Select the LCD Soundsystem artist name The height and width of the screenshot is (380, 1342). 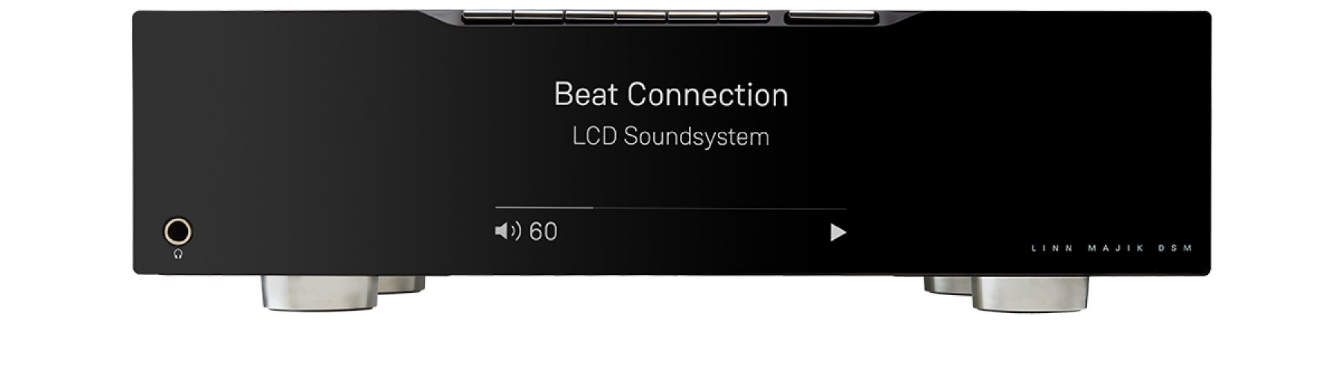670,136
